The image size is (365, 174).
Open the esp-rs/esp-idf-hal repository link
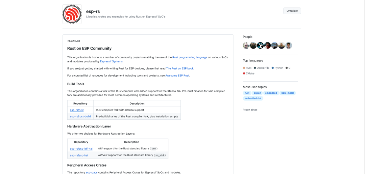(81, 149)
